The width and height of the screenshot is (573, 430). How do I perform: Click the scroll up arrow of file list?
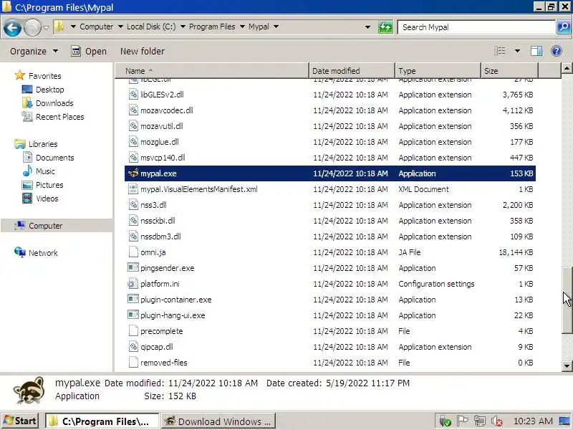click(x=567, y=68)
